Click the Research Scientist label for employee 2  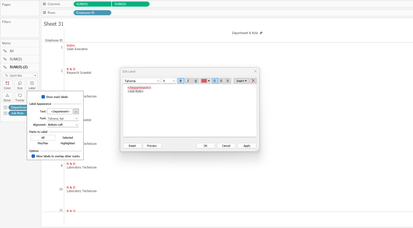(x=79, y=73)
